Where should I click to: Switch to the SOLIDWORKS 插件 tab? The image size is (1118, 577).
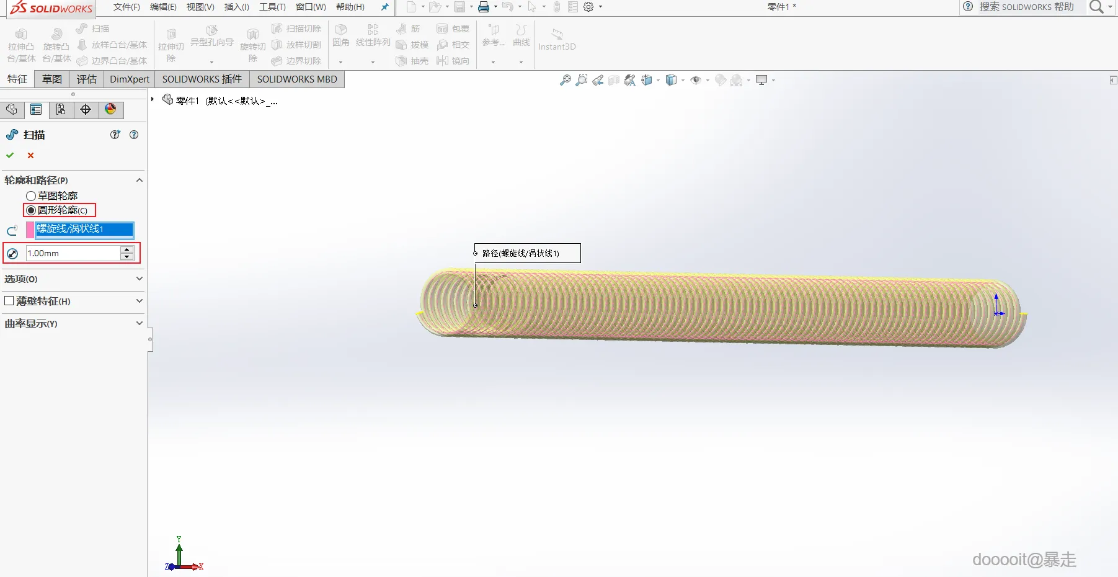[x=202, y=79]
